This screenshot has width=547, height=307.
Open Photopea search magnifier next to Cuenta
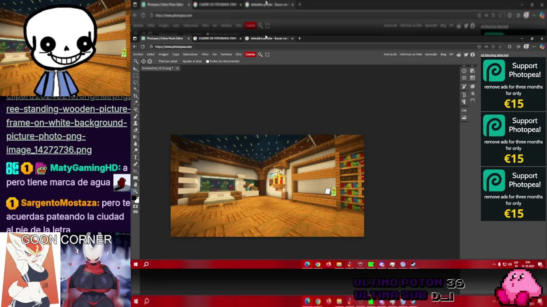[260, 54]
